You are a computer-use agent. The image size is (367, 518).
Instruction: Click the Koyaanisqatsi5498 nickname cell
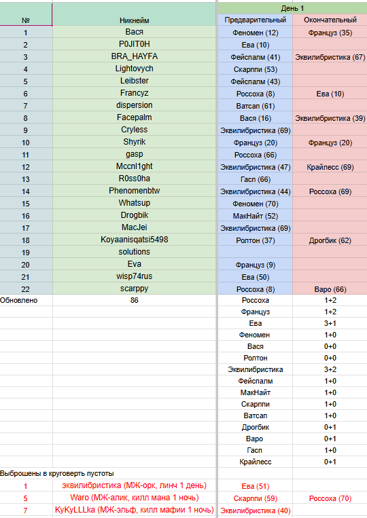[x=135, y=240]
